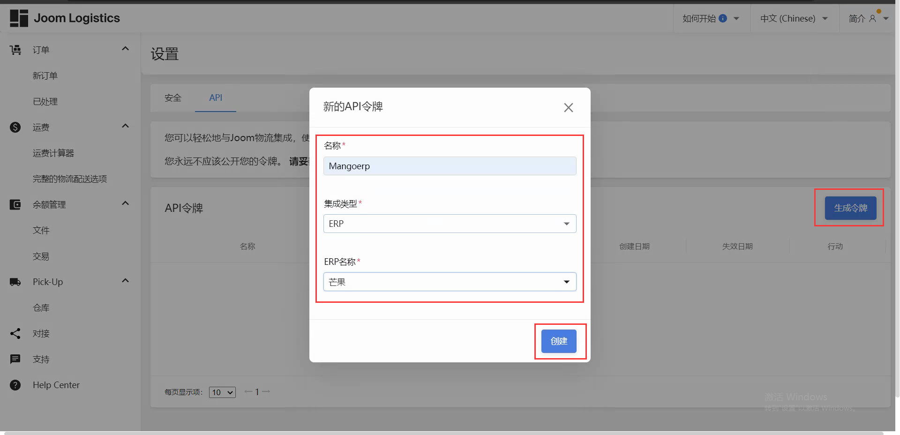The width and height of the screenshot is (900, 435).
Task: Click the chat support icon next to 支持
Action: (15, 359)
